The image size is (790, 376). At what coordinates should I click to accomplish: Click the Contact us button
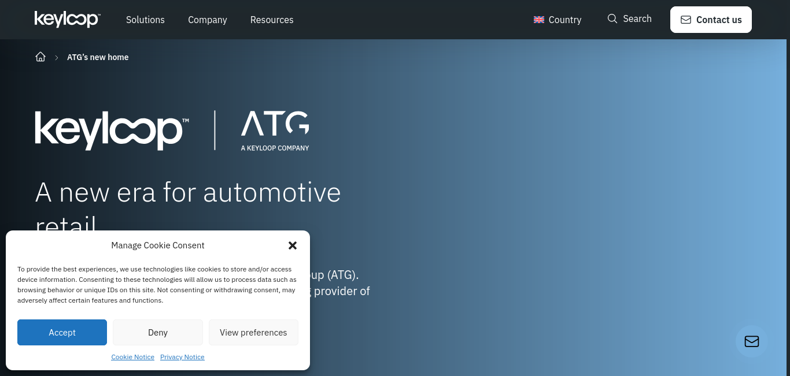pos(711,20)
